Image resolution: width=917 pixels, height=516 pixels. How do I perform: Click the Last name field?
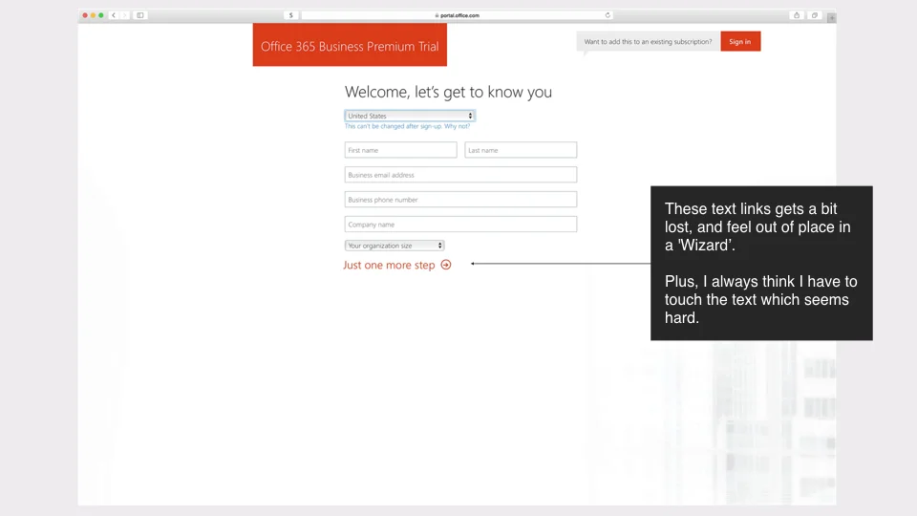click(521, 150)
